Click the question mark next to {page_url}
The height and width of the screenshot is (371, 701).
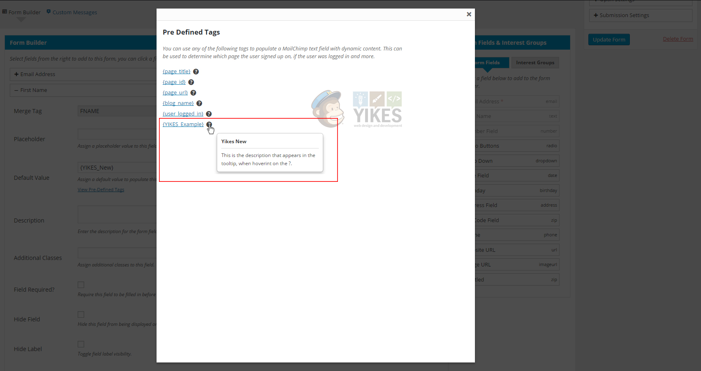coord(194,93)
